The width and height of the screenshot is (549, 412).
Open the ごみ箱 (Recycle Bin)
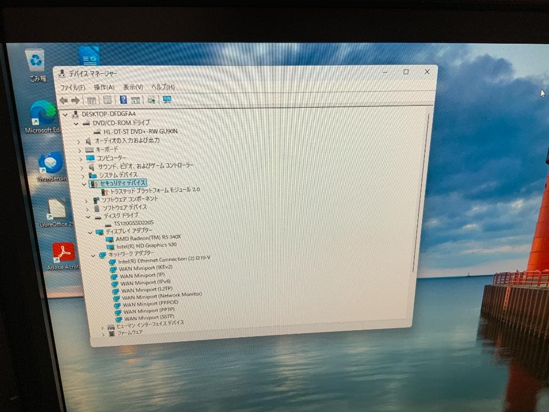(35, 58)
